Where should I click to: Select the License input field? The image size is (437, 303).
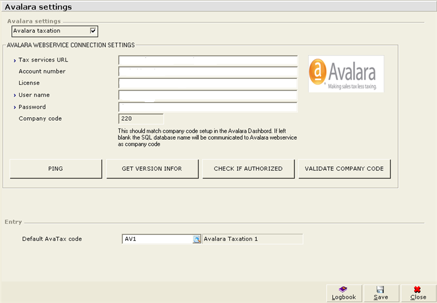point(208,83)
